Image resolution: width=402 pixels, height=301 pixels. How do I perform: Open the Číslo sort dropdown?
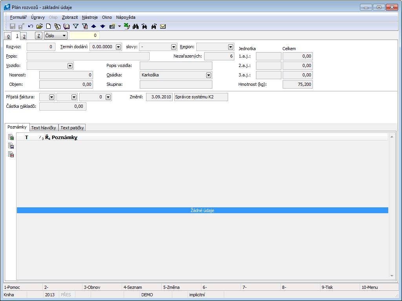tap(64, 36)
